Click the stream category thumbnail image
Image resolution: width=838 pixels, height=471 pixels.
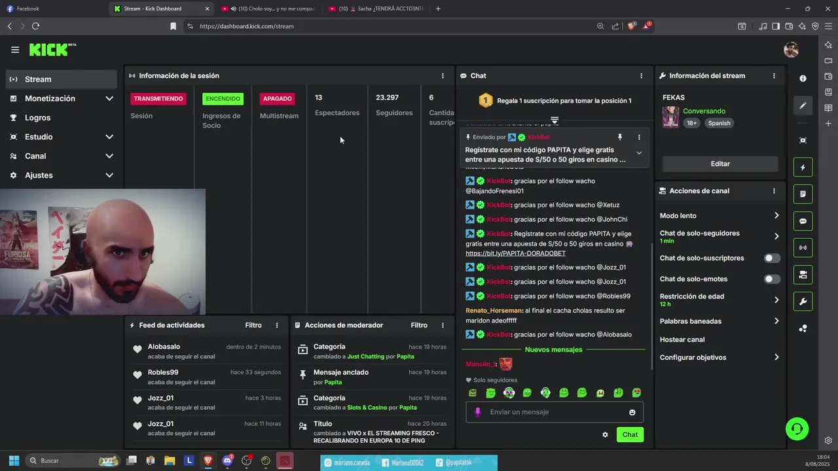pyautogui.click(x=670, y=117)
